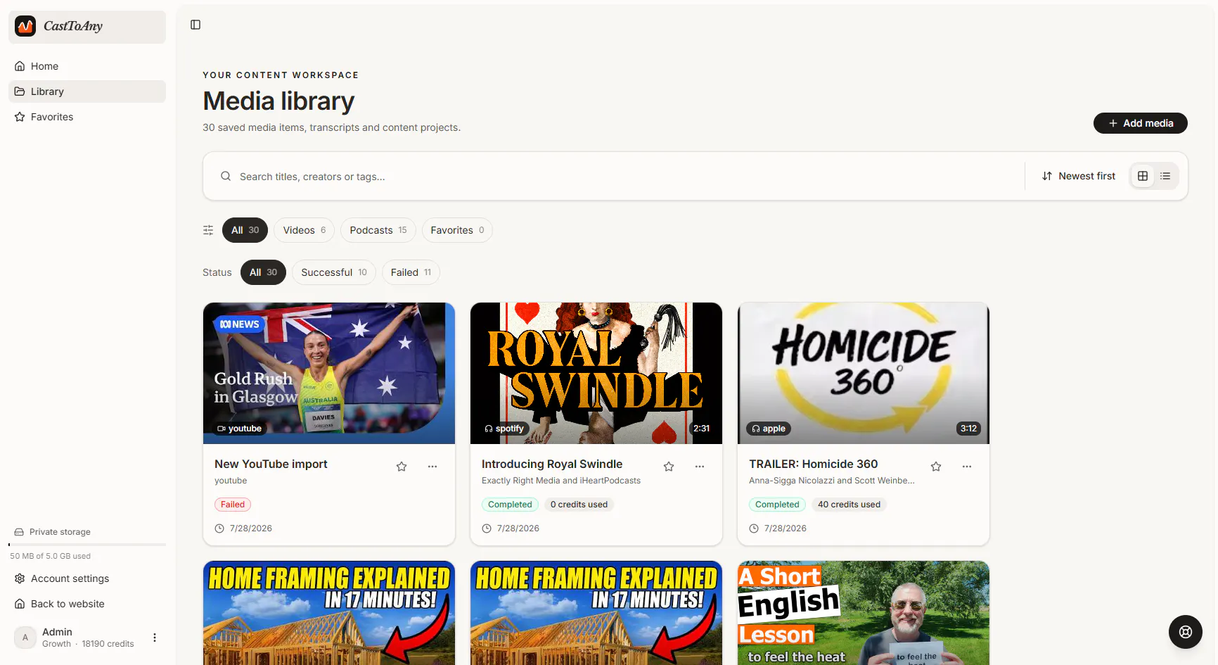Click the ABC NEWS logo on first thumbnail
This screenshot has height=665, width=1218.
(x=239, y=324)
